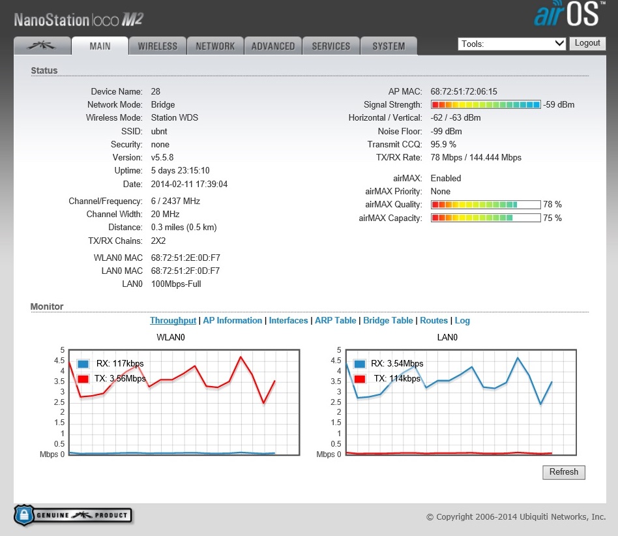
Task: Click the Uptime value 5 days 23:15:10
Action: point(181,171)
